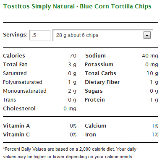Select the Sodium label
The height and width of the screenshot is (162, 162).
coord(95,56)
